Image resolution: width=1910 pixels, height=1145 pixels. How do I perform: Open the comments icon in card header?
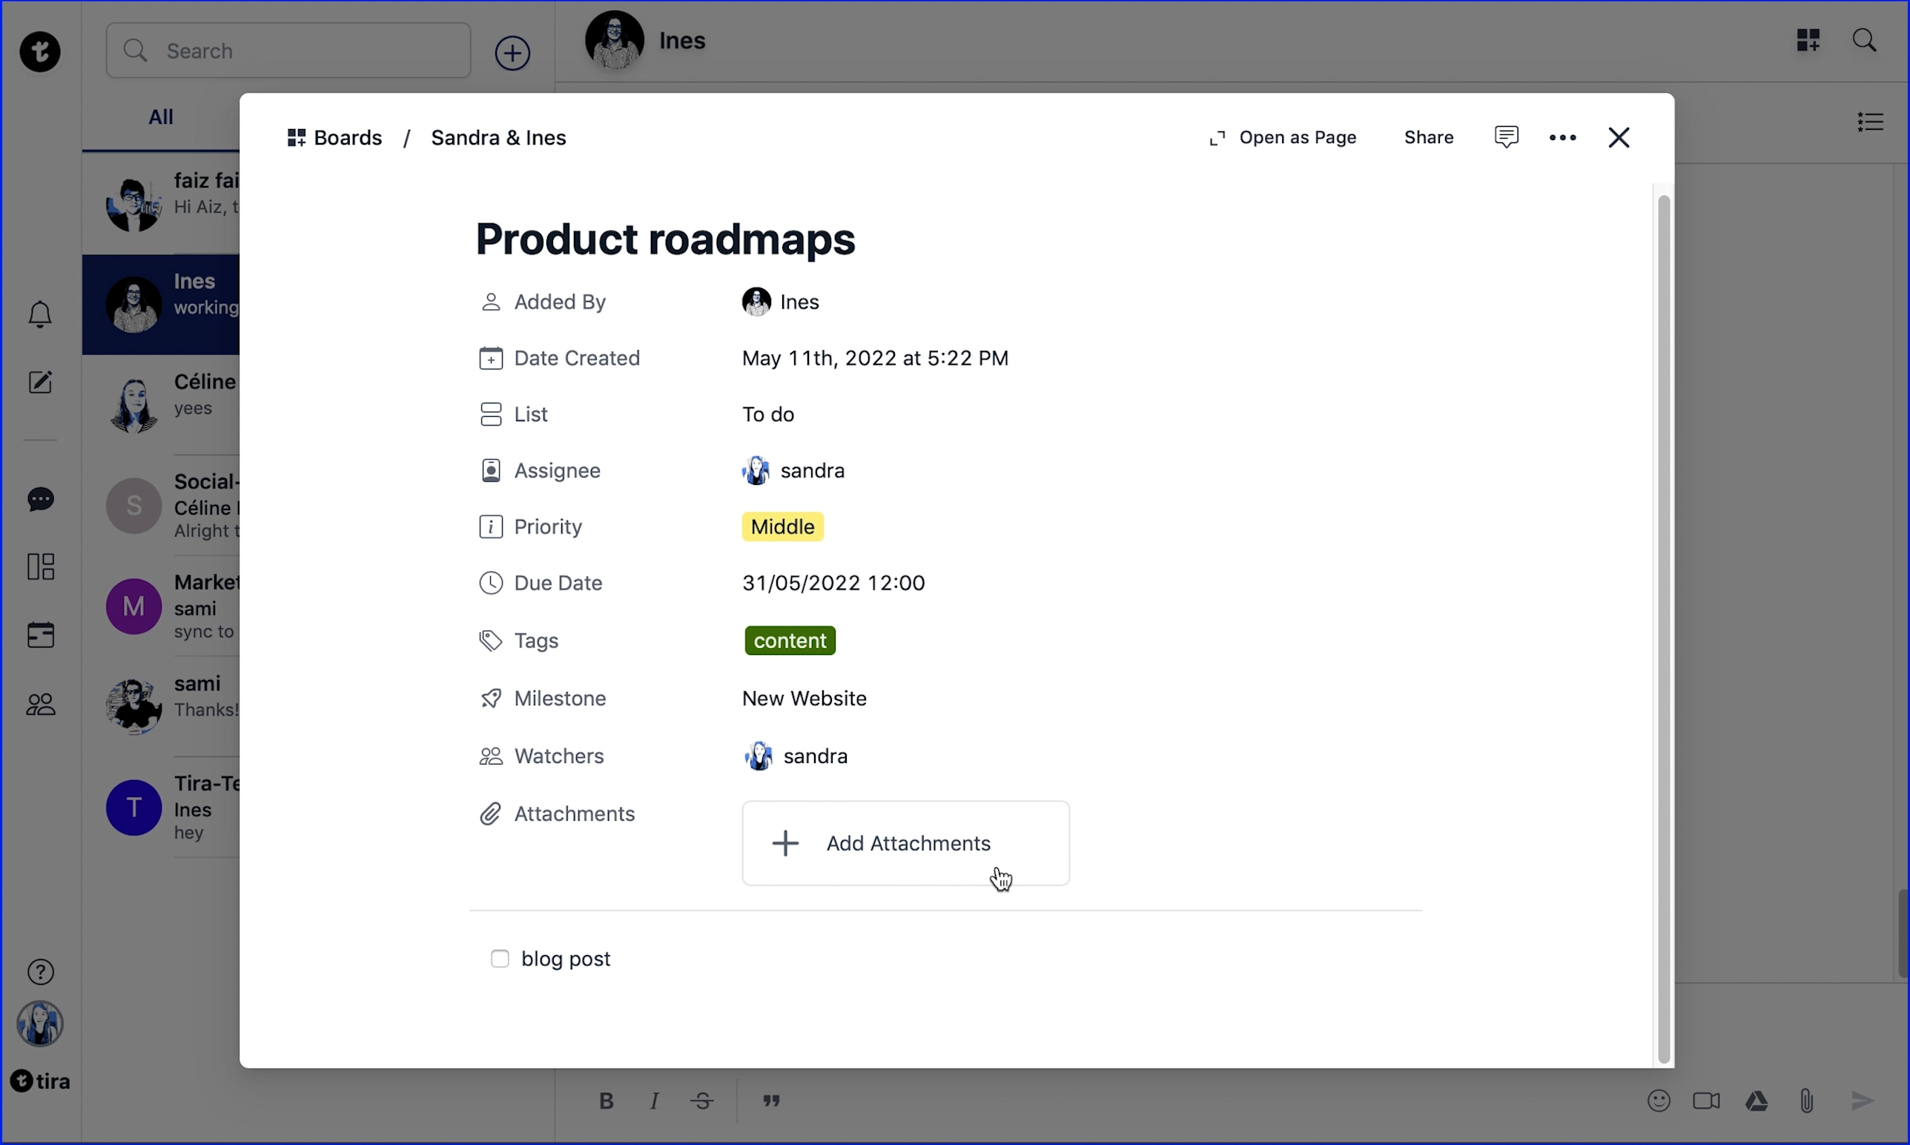pyautogui.click(x=1506, y=136)
